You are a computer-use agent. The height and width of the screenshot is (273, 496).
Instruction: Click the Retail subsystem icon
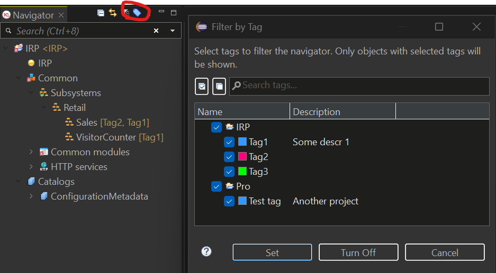coord(56,107)
